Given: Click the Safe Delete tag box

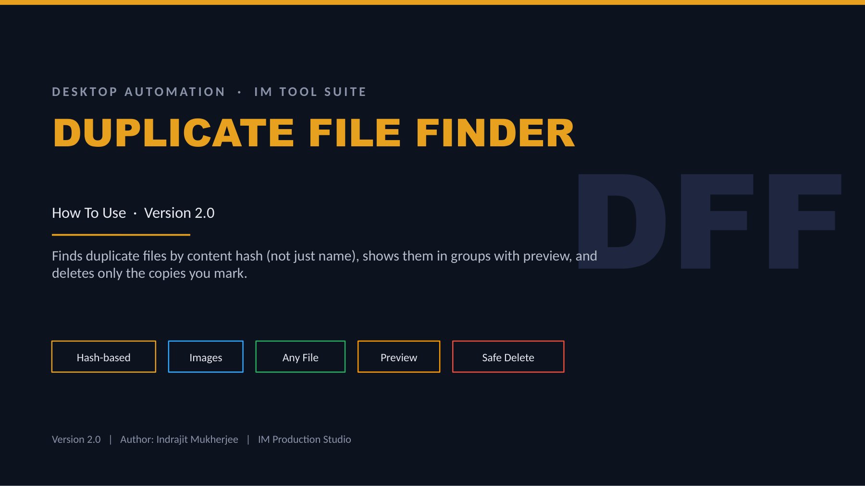Looking at the screenshot, I should 508,356.
